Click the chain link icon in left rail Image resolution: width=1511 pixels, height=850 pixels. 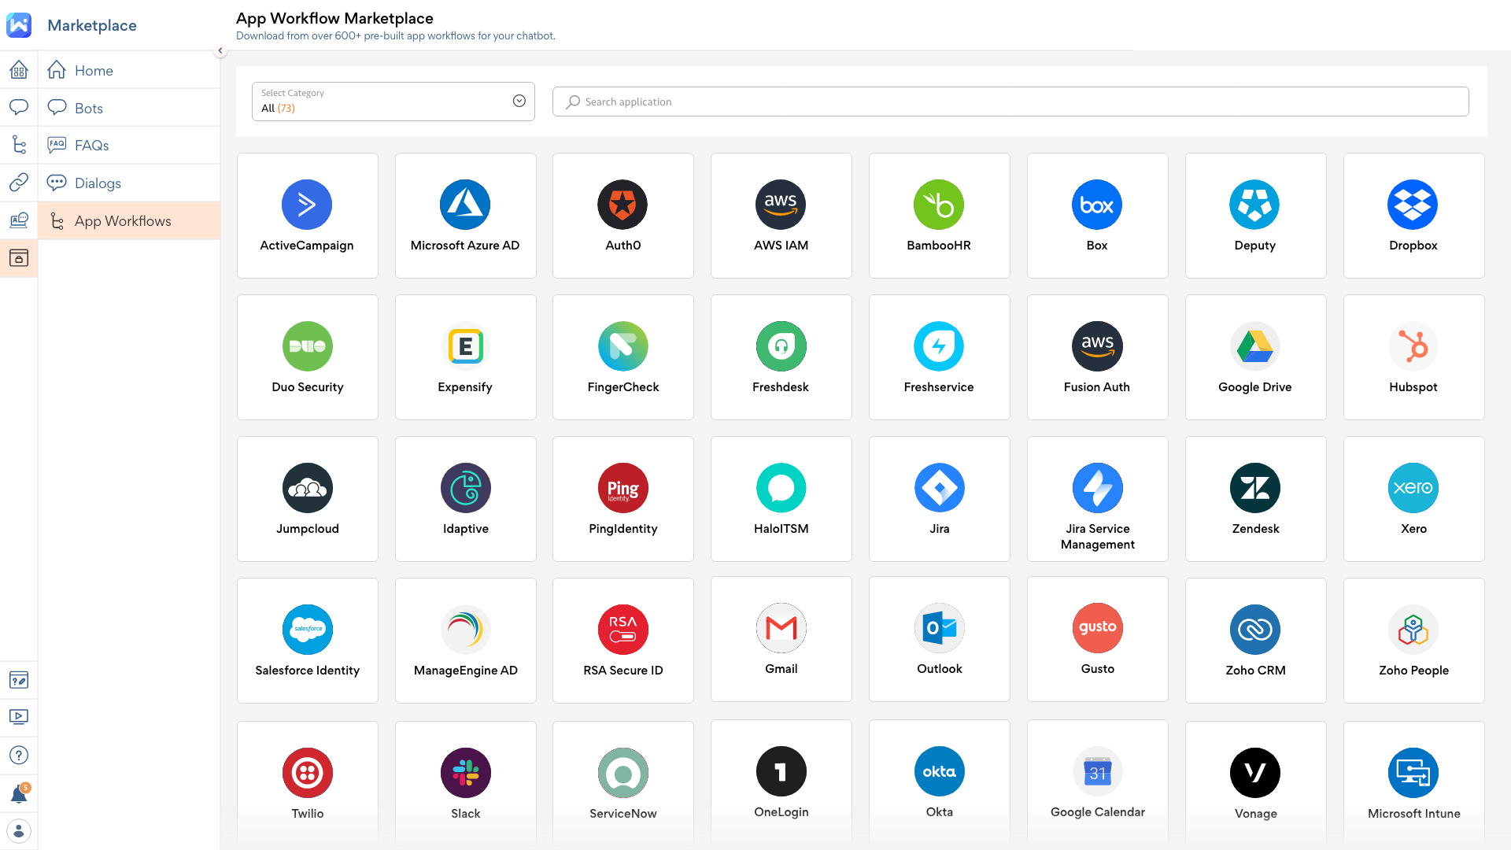pyautogui.click(x=19, y=183)
